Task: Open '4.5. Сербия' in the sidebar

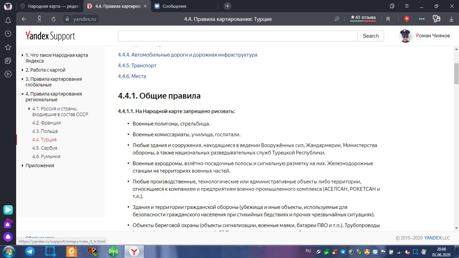Action: pos(45,148)
